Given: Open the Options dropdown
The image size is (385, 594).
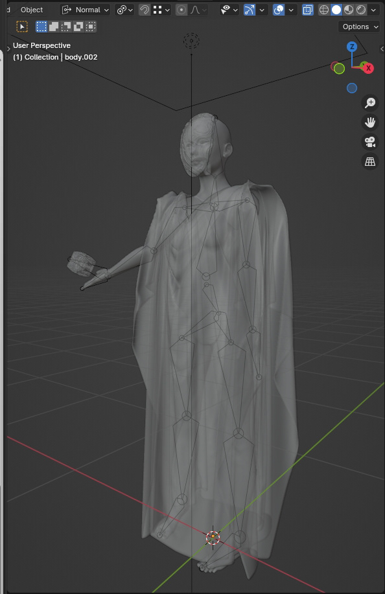Looking at the screenshot, I should [359, 27].
